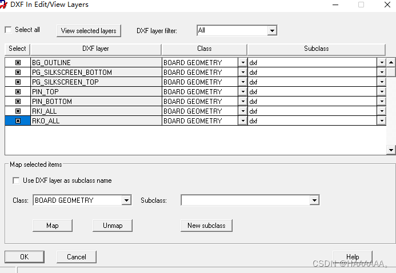Click the Cancel button

point(76,257)
